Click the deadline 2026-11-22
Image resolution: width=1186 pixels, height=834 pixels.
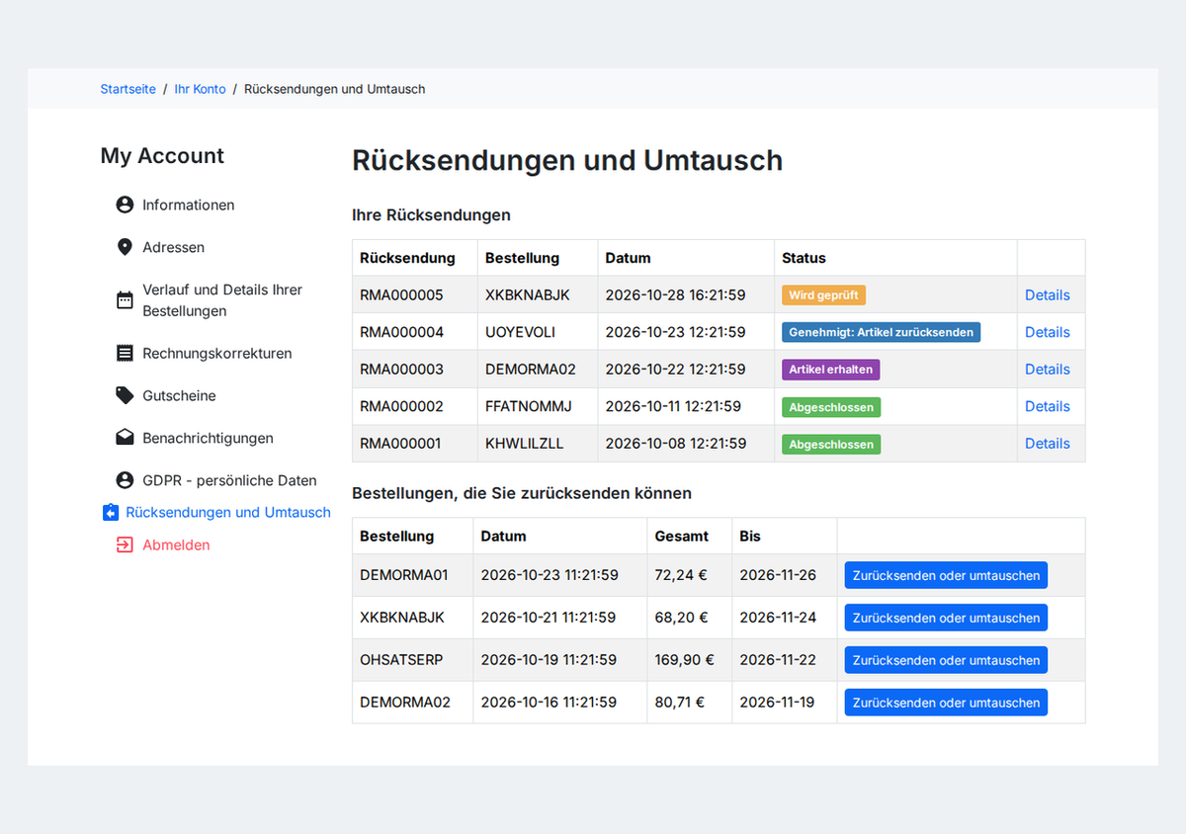click(778, 660)
